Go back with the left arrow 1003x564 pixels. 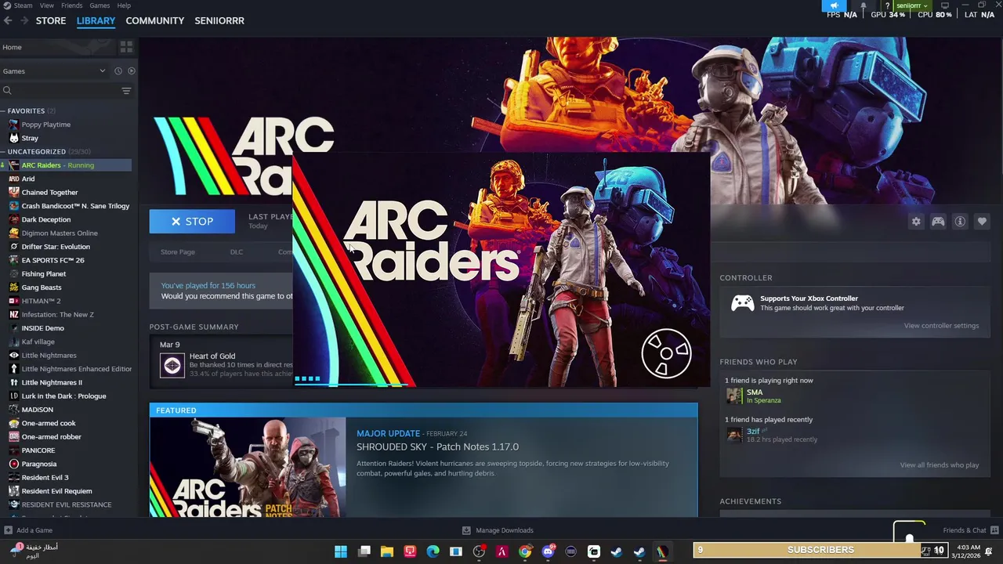(x=8, y=20)
